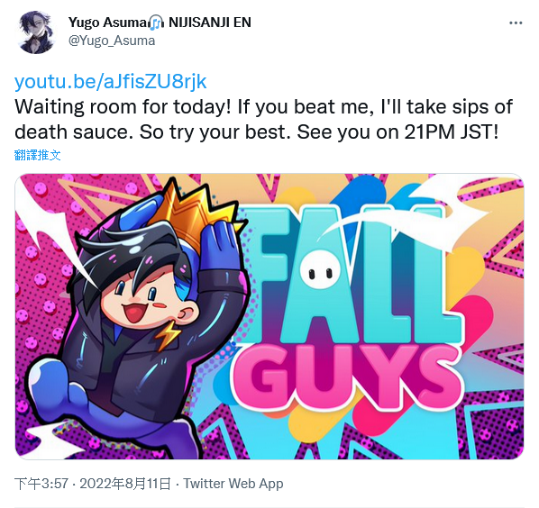Click the bean eyes inside letter A
Image resolution: width=539 pixels, height=508 pixels.
pos(317,272)
